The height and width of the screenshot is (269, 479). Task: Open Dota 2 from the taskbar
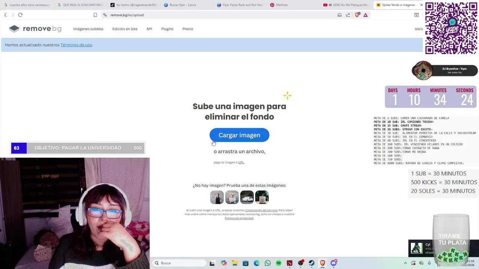pos(290,263)
